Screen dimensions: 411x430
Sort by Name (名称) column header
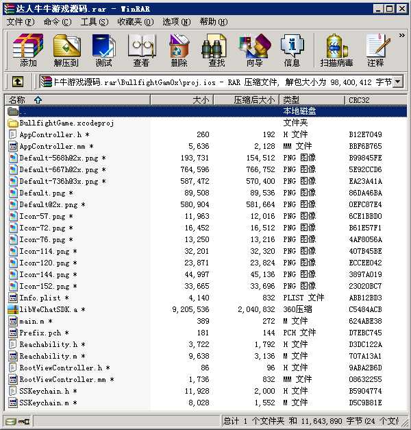(x=77, y=100)
